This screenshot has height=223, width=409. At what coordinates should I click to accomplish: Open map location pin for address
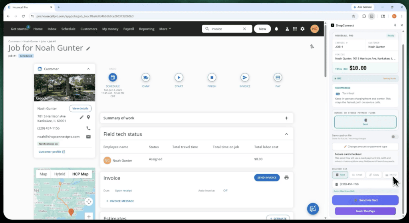coord(88,117)
